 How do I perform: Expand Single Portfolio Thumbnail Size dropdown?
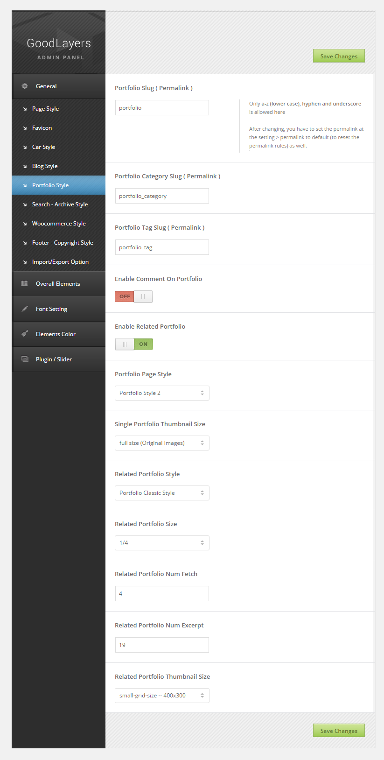coord(162,443)
